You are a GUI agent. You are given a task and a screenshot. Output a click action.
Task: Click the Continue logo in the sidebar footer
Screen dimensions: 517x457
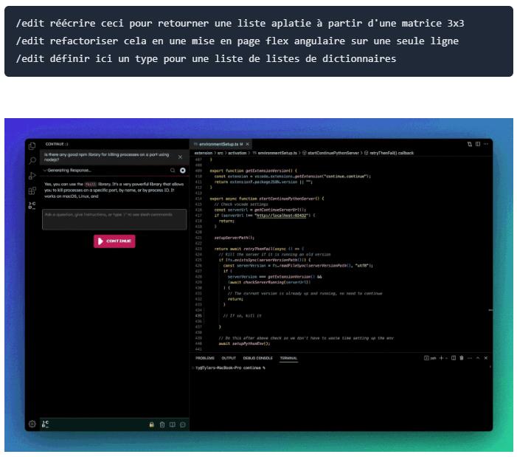pyautogui.click(x=46, y=425)
